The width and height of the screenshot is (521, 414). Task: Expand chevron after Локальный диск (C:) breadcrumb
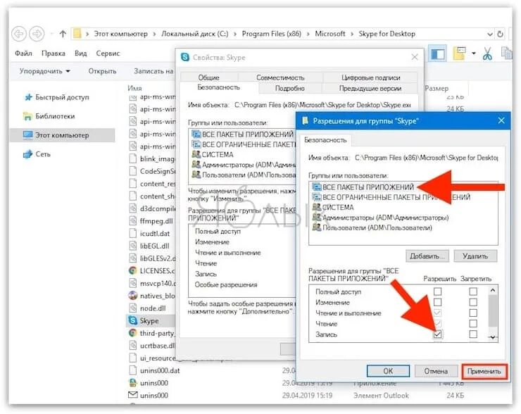point(235,34)
